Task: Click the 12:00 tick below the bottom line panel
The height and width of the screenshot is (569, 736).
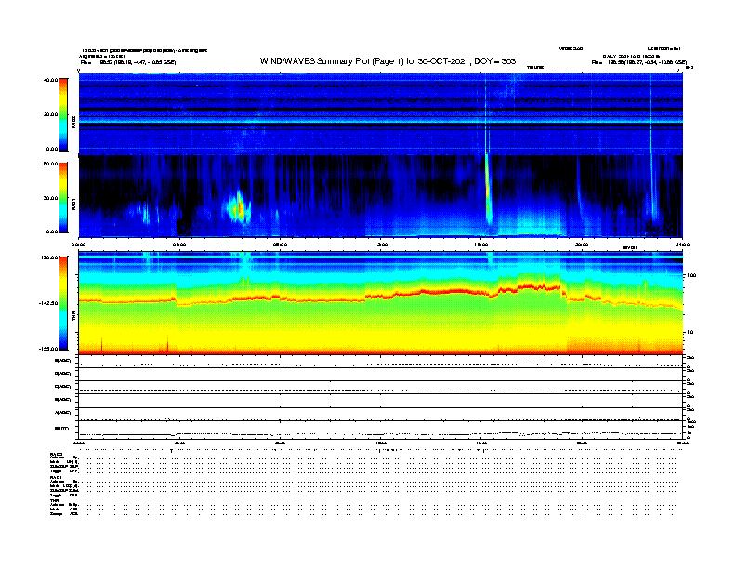Action: coord(381,443)
